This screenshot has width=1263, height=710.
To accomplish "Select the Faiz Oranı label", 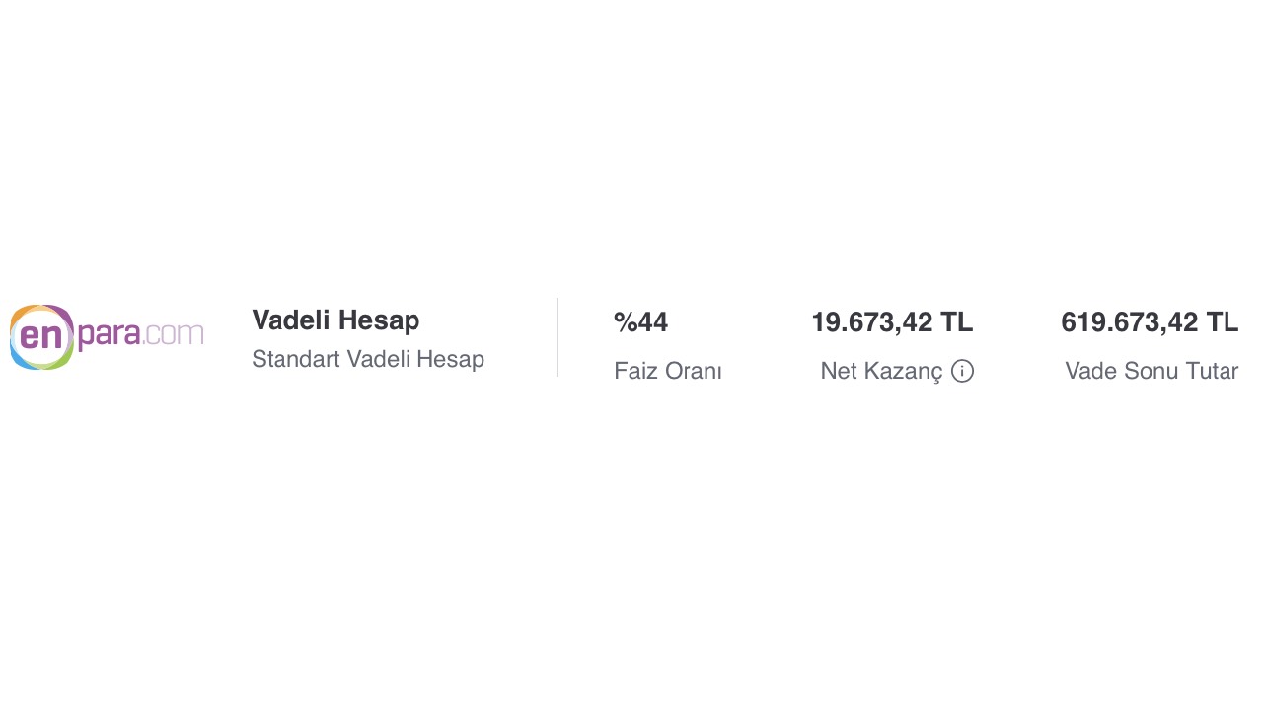I will [668, 371].
